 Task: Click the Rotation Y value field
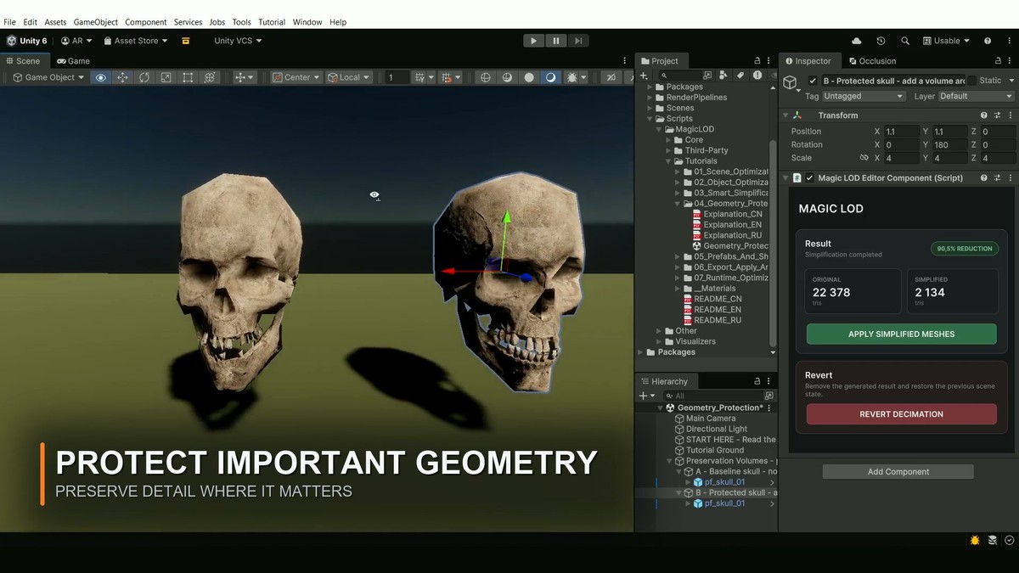pyautogui.click(x=949, y=145)
